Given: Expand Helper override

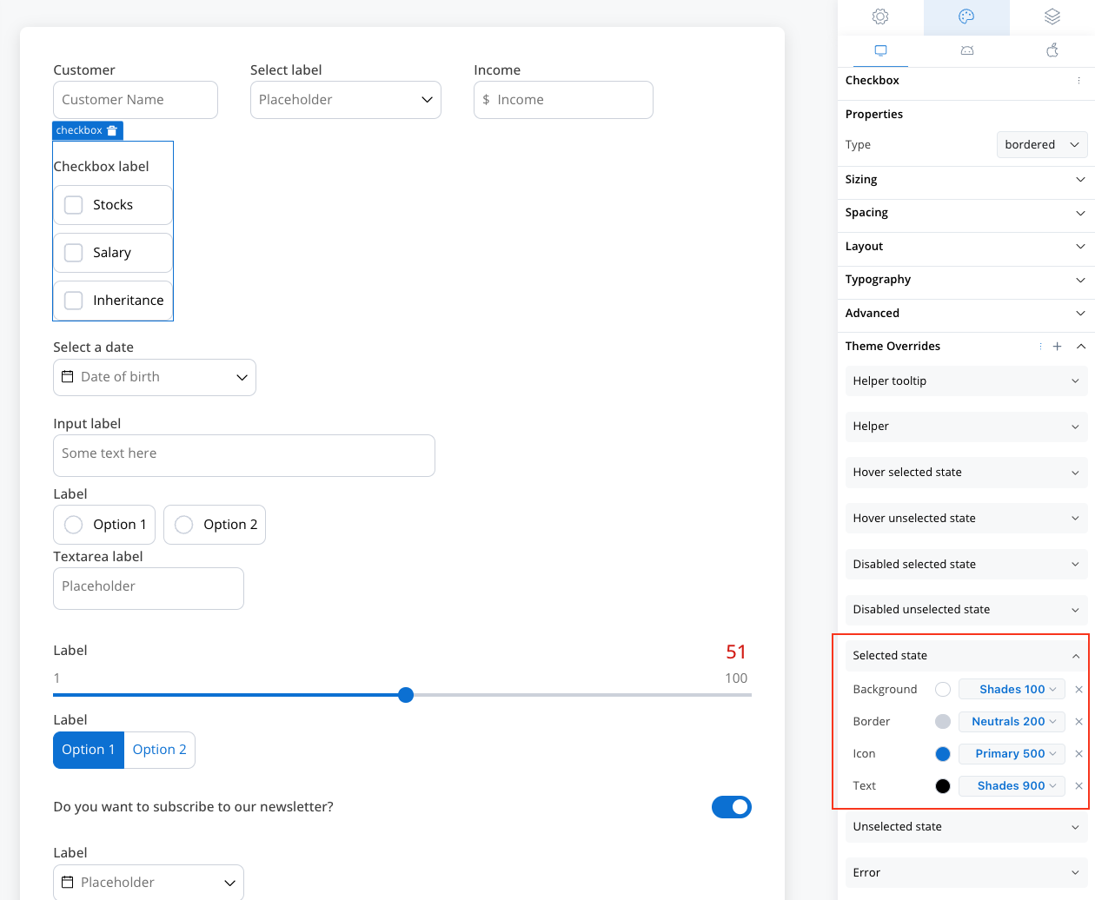Looking at the screenshot, I should click(x=966, y=427).
